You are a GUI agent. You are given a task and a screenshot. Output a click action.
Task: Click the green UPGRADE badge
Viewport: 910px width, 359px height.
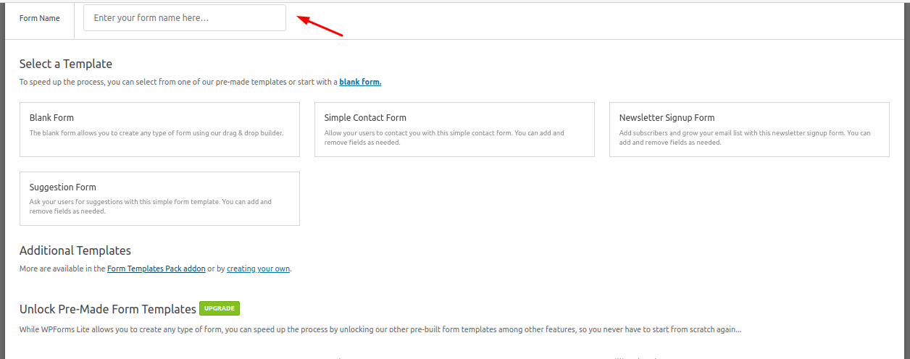click(x=219, y=308)
